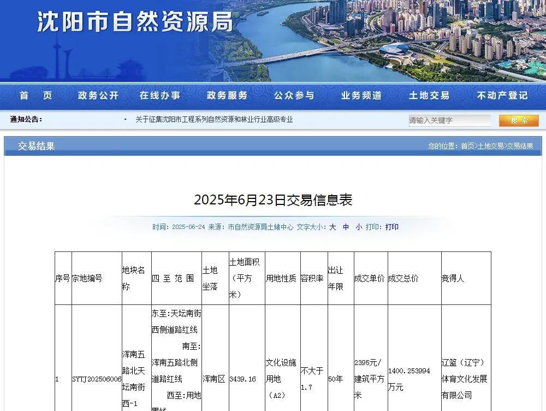
Task: Go to 土地交易 navigation item
Action: pyautogui.click(x=429, y=96)
